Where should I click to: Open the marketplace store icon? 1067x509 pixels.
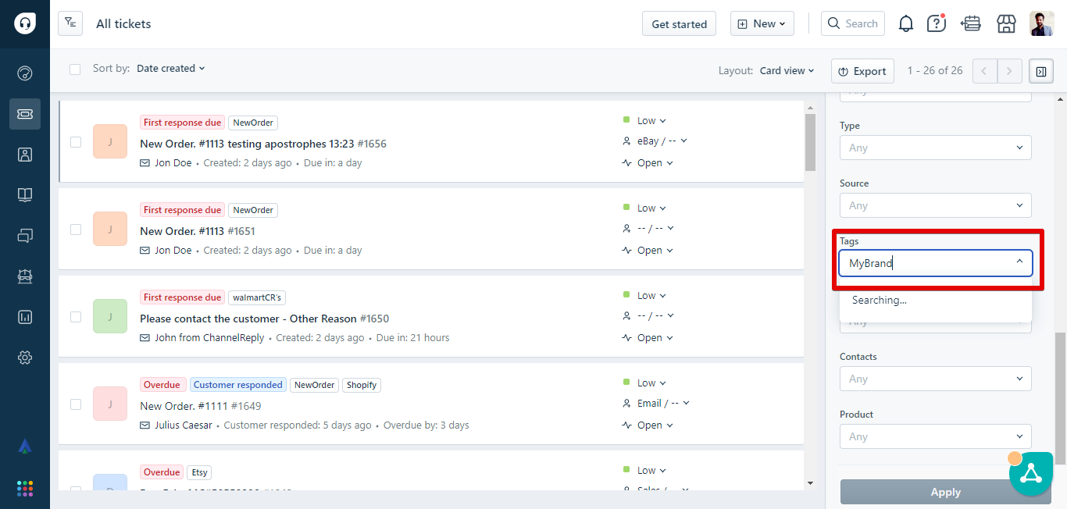[x=1006, y=23]
